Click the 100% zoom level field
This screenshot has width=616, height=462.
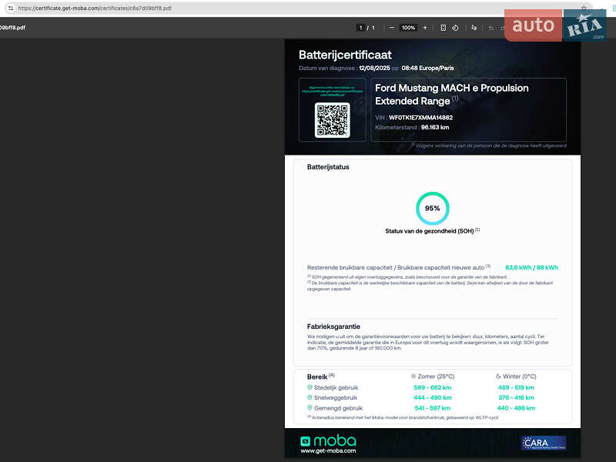click(408, 28)
